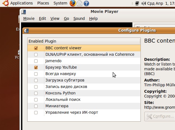Open the Sound menu
Screen dimensions: 175x130
tap(79, 18)
